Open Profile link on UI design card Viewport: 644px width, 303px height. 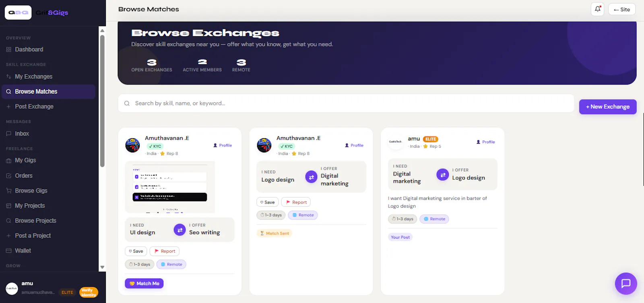click(x=223, y=145)
